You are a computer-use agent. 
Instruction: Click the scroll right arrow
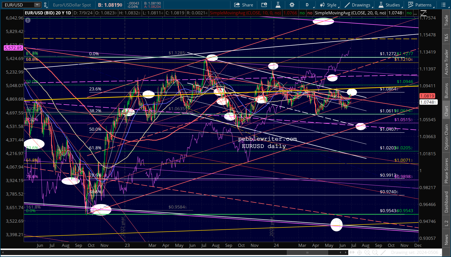pos(346,252)
